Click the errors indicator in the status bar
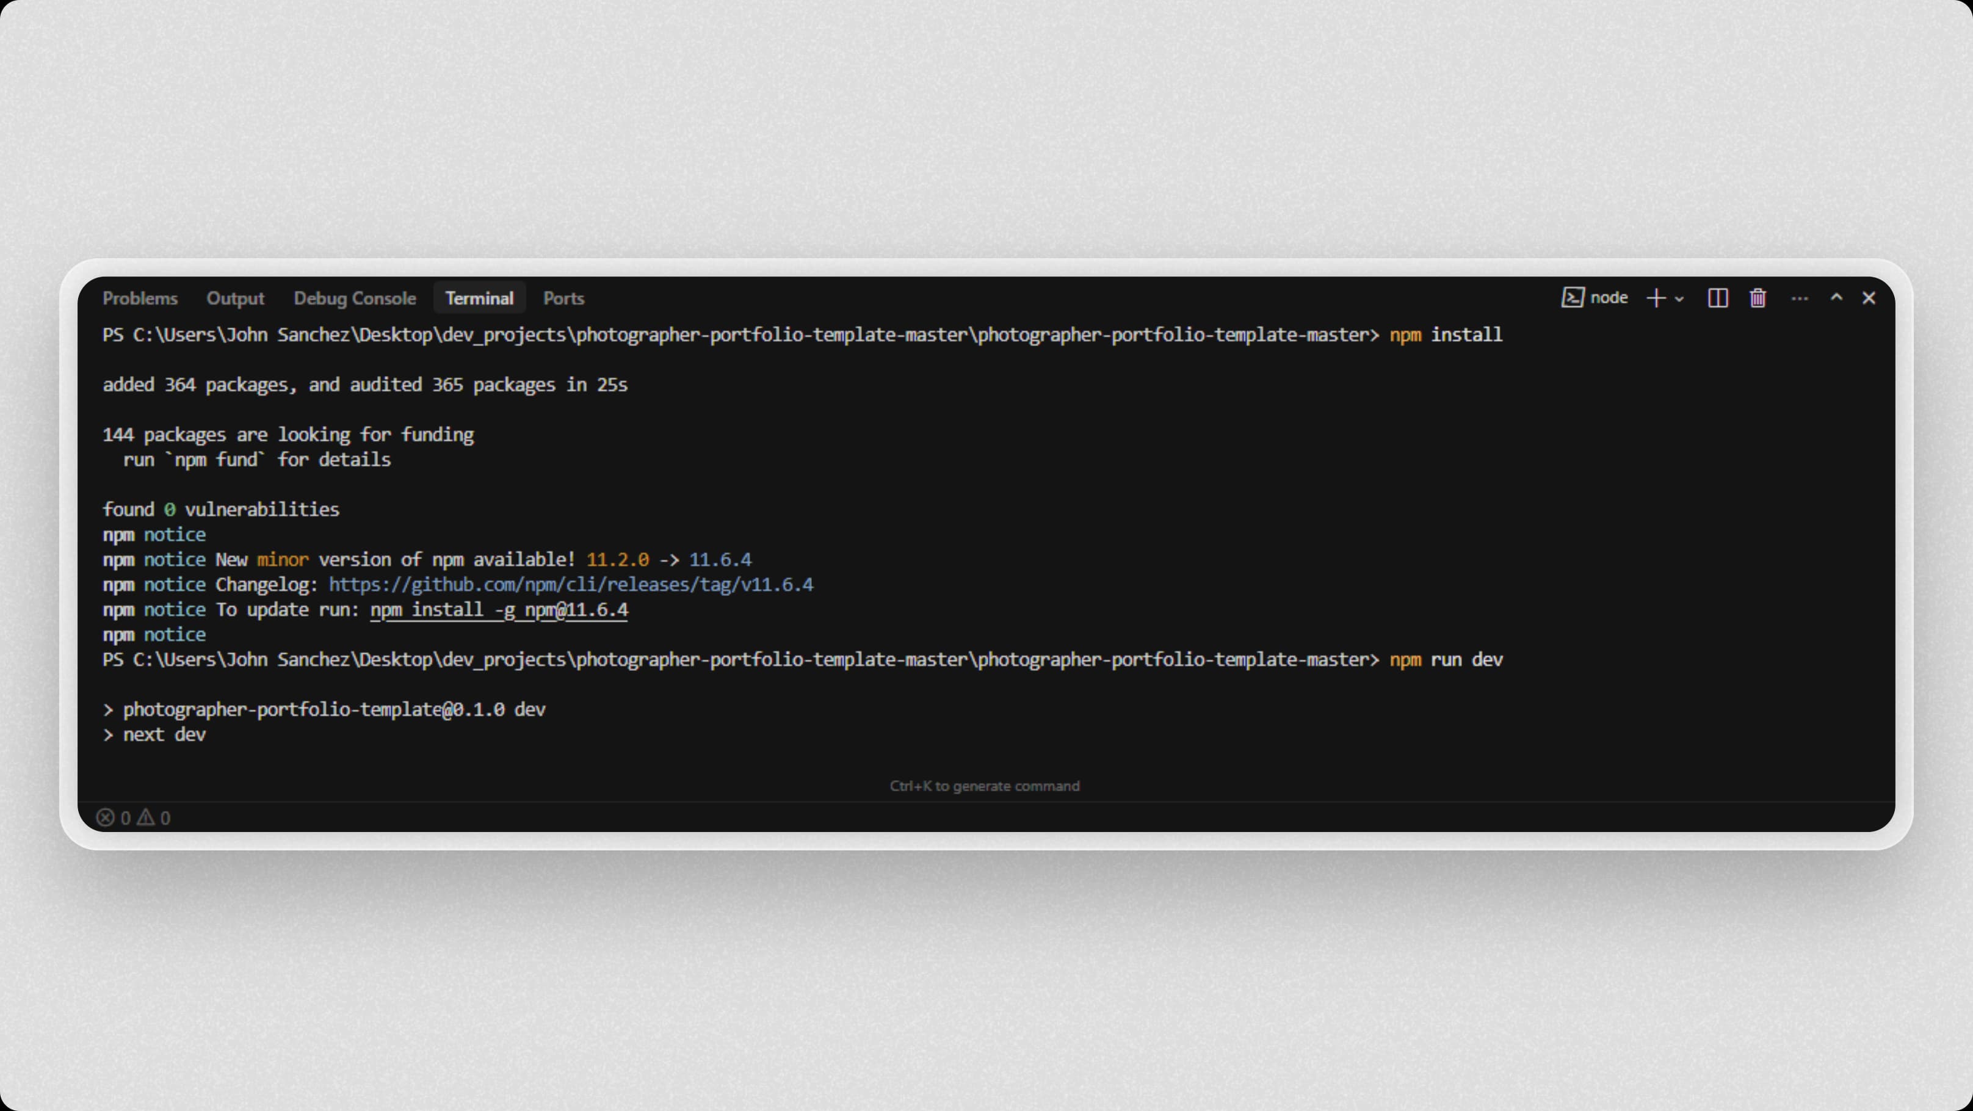Viewport: 1973px width, 1111px height. point(114,817)
